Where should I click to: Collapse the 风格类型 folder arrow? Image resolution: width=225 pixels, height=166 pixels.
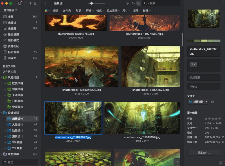1,78
